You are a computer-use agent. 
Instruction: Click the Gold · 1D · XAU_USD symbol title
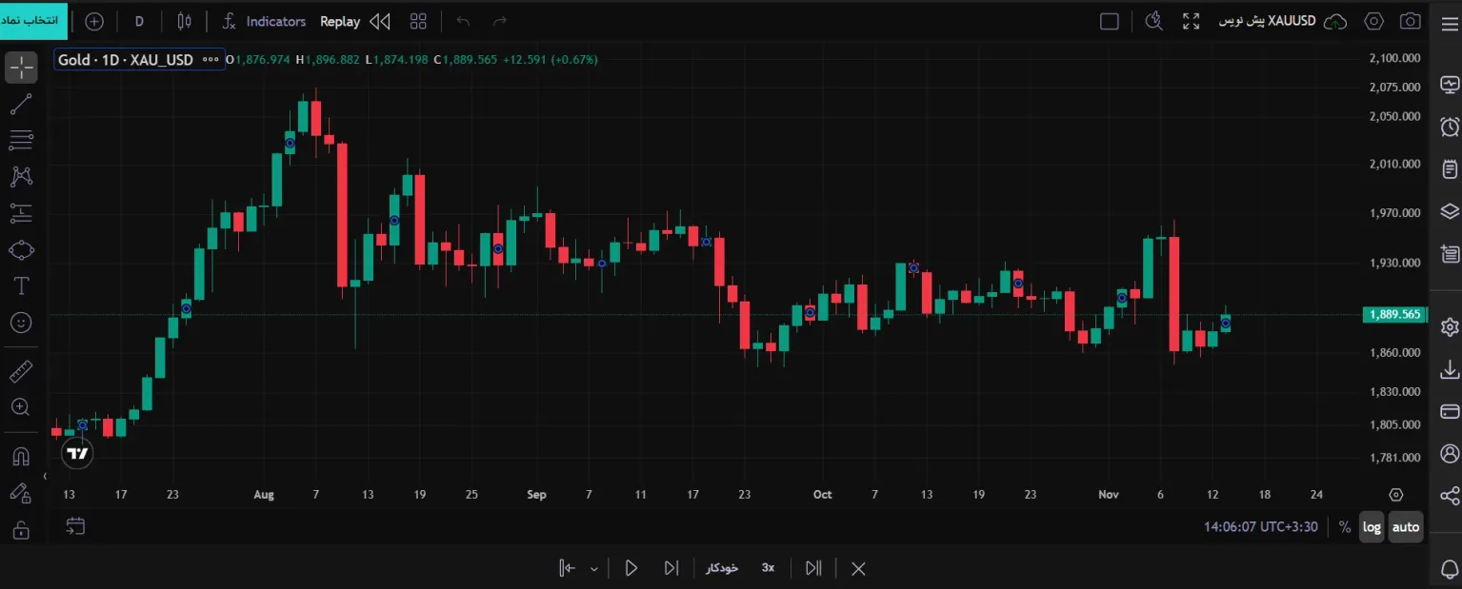[x=126, y=60]
